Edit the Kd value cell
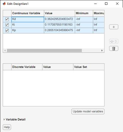The height and width of the screenshot is (132, 123). 59,19
